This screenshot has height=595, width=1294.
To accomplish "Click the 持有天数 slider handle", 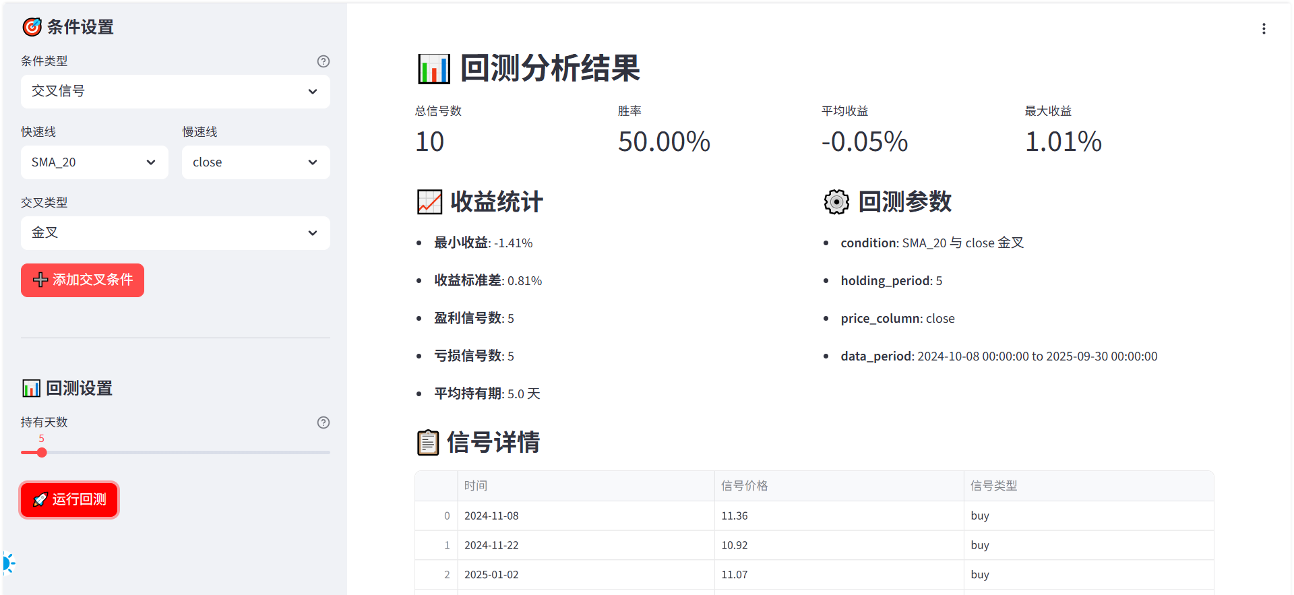I will (x=42, y=453).
